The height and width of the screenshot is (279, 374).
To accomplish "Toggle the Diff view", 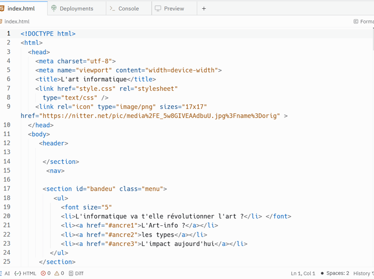I will point(76,274).
